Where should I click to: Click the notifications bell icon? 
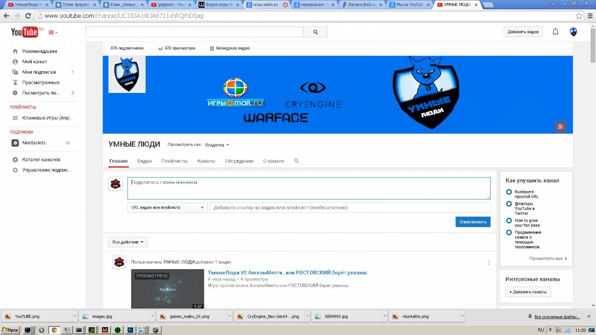coord(555,32)
